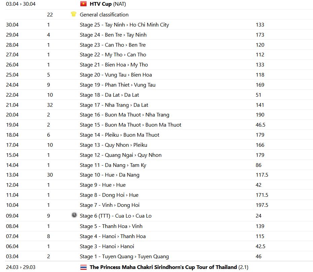Select Stage 3 Hanoi to Hanoi
Viewport: 313px width, 272px height.
[x=107, y=246]
